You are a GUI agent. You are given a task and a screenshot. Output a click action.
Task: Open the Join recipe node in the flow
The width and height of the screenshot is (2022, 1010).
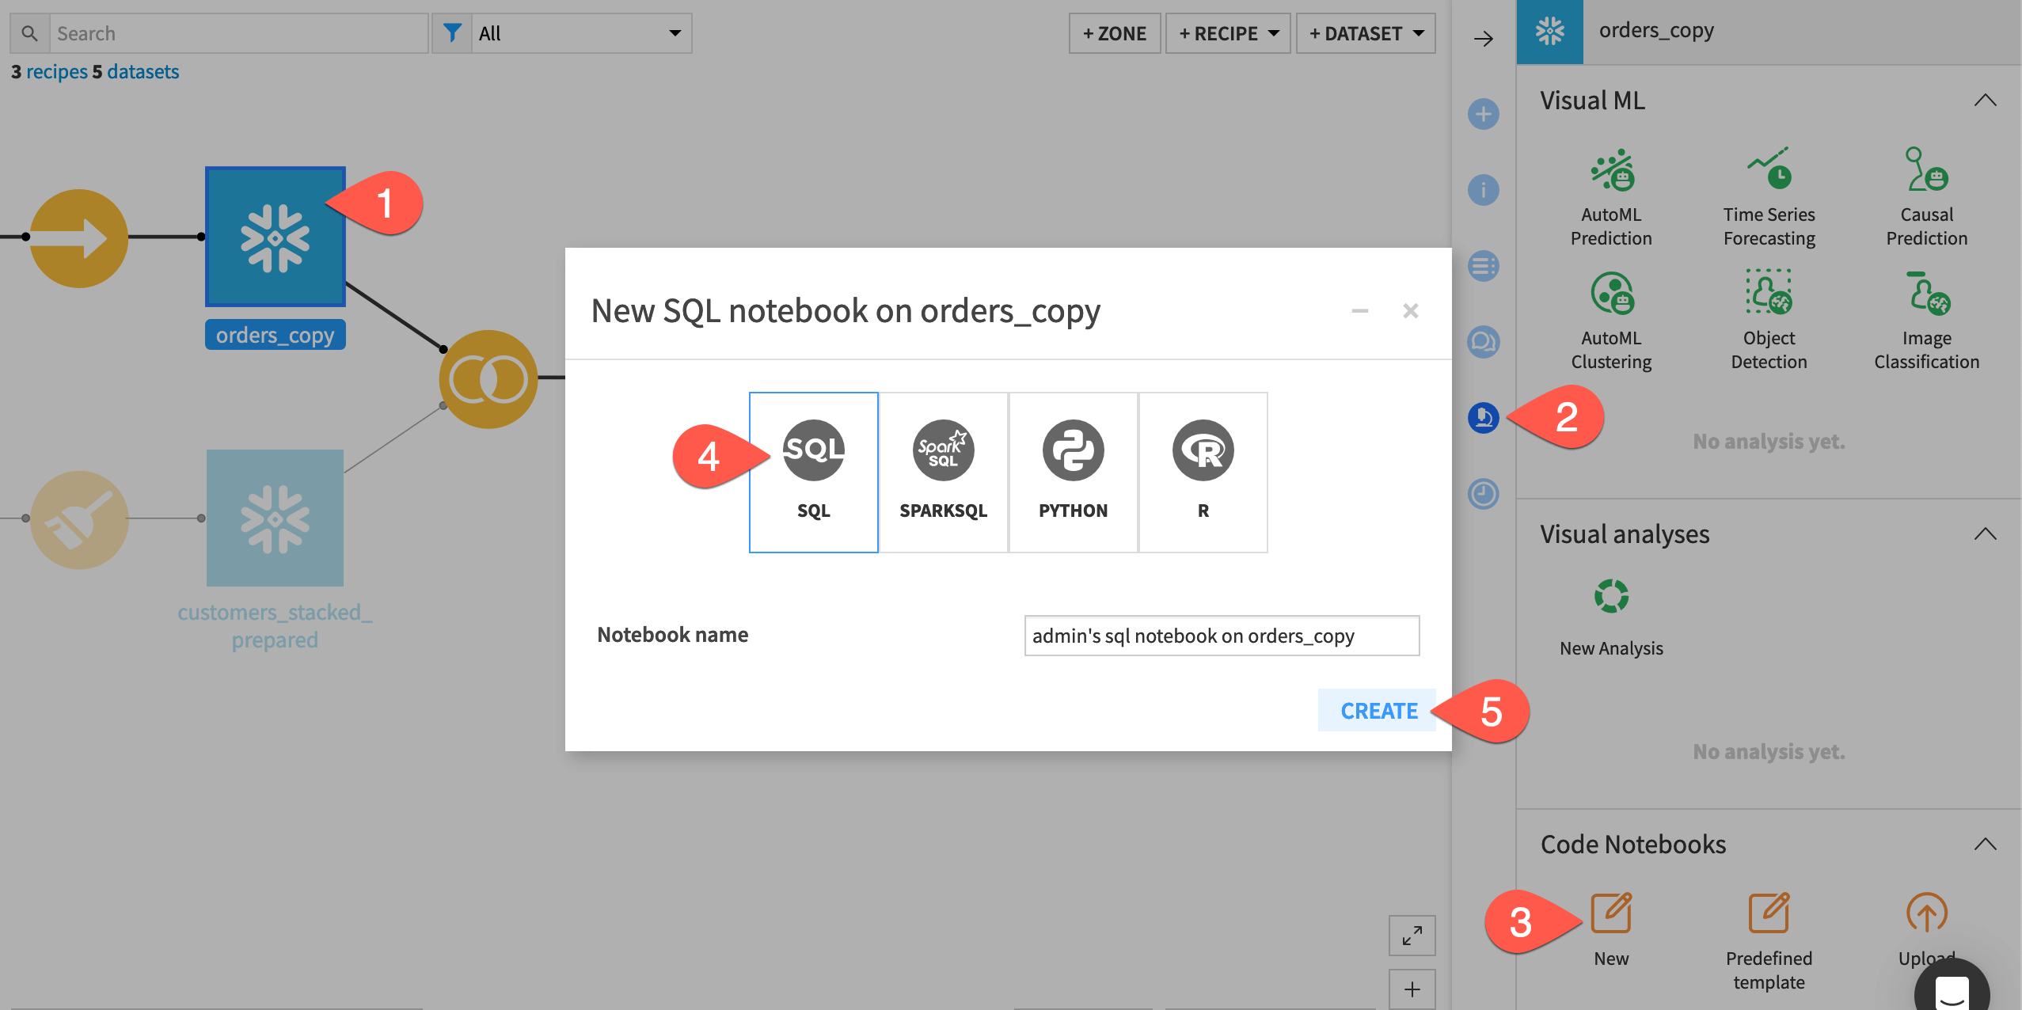pyautogui.click(x=488, y=378)
